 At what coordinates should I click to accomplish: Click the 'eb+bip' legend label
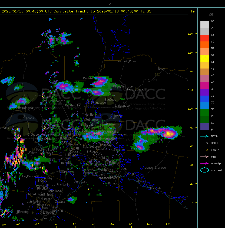[216, 164]
